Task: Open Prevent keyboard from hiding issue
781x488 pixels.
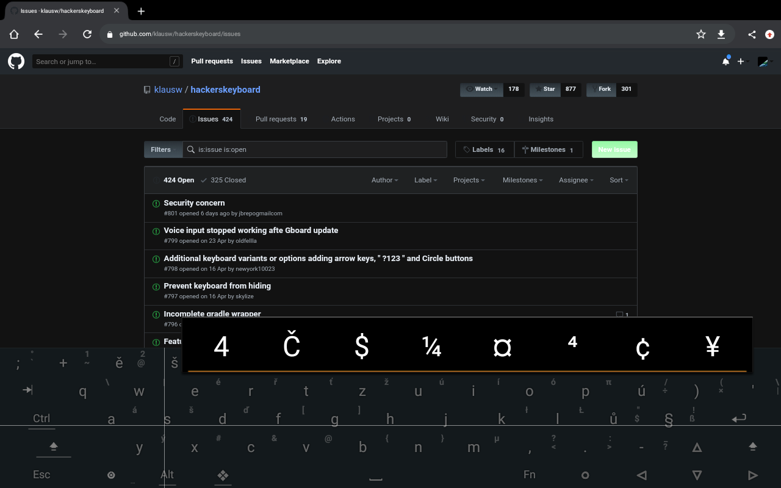Action: [217, 285]
